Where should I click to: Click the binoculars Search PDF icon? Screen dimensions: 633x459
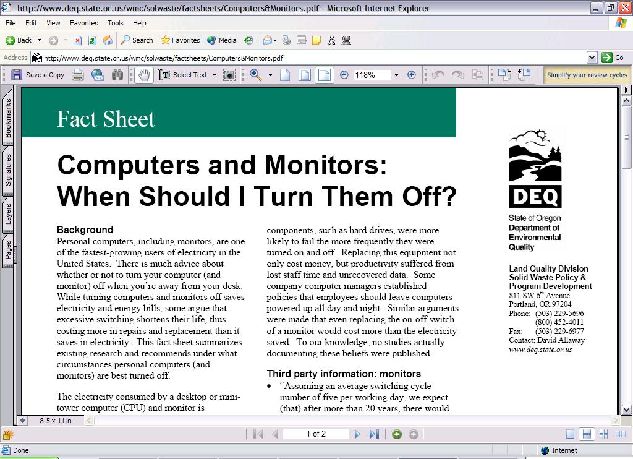(x=117, y=75)
